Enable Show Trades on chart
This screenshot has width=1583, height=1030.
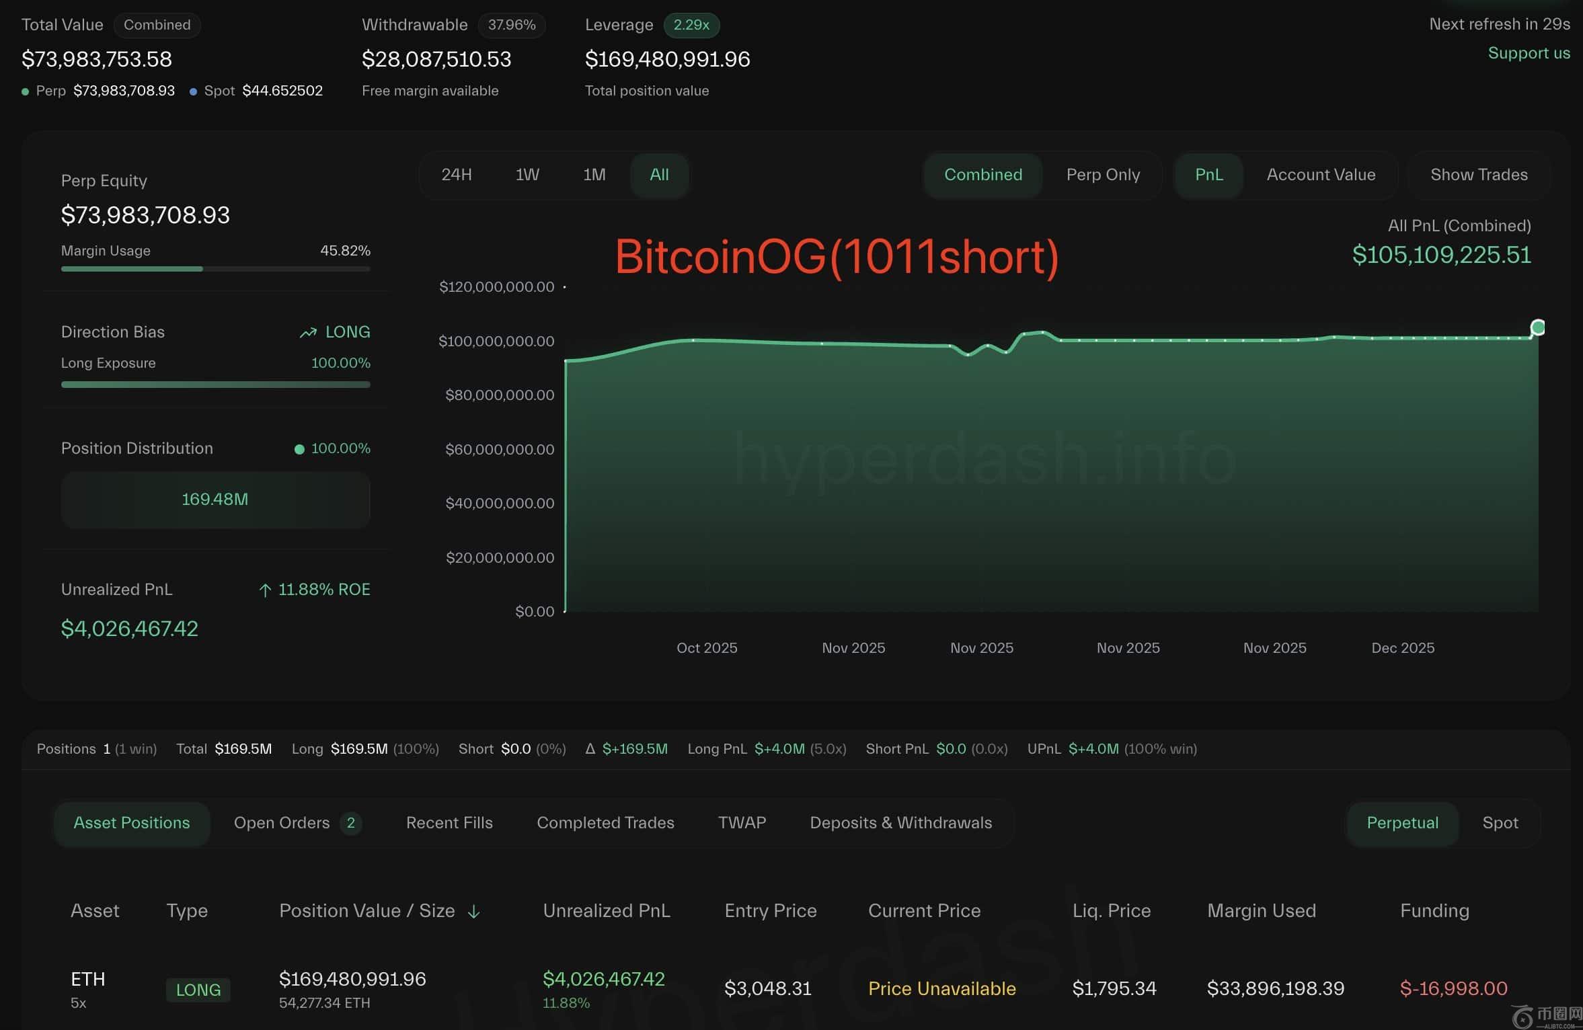1479,175
